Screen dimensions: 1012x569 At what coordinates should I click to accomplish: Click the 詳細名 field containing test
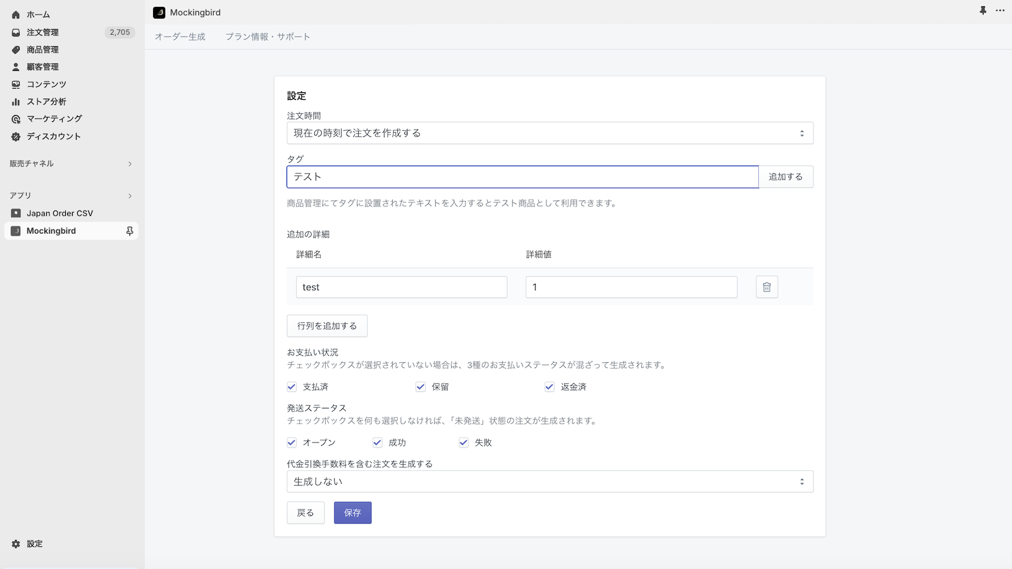[402, 287]
